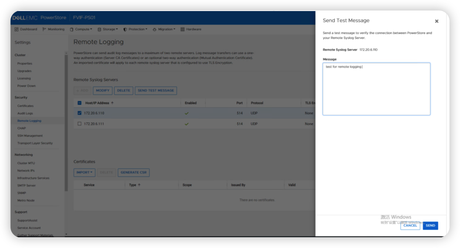Click the ADD button
The height and width of the screenshot is (248, 460).
83,91
